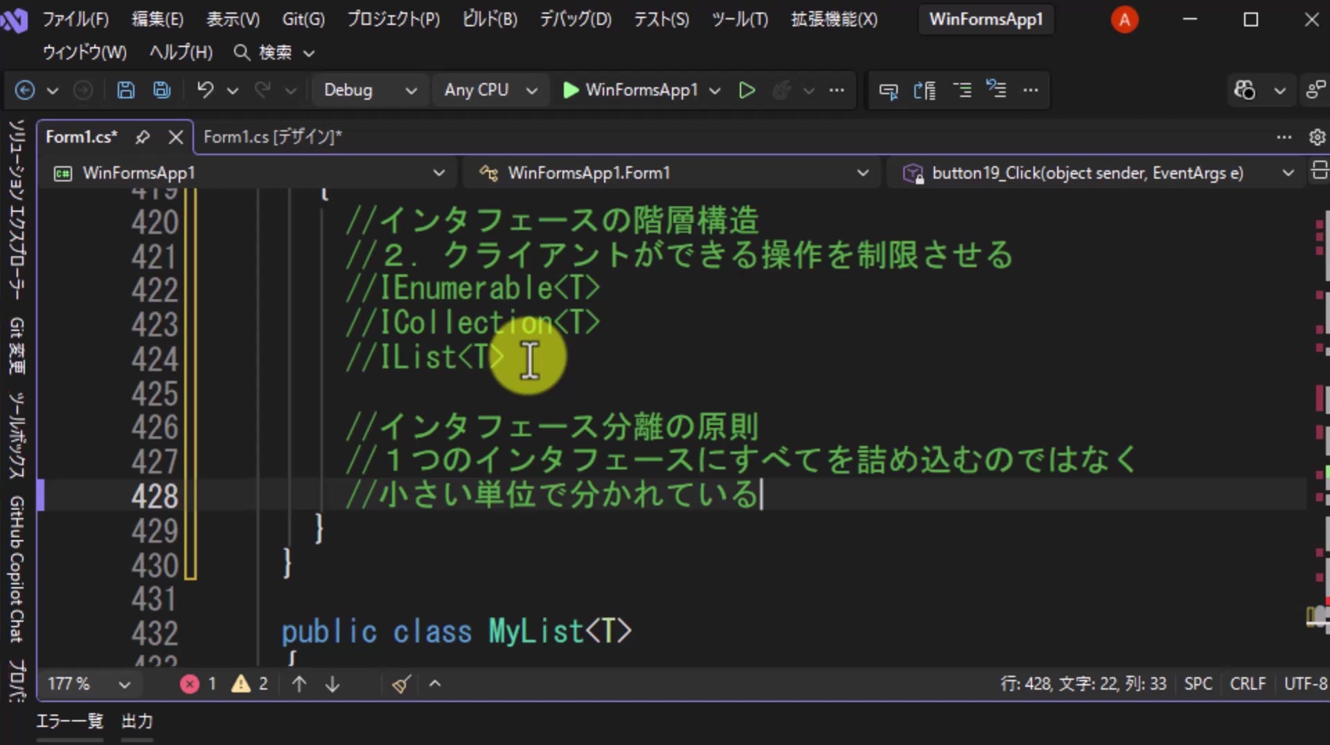Image resolution: width=1330 pixels, height=745 pixels.
Task: Open the ツールボックス side tab
Action: [17, 435]
